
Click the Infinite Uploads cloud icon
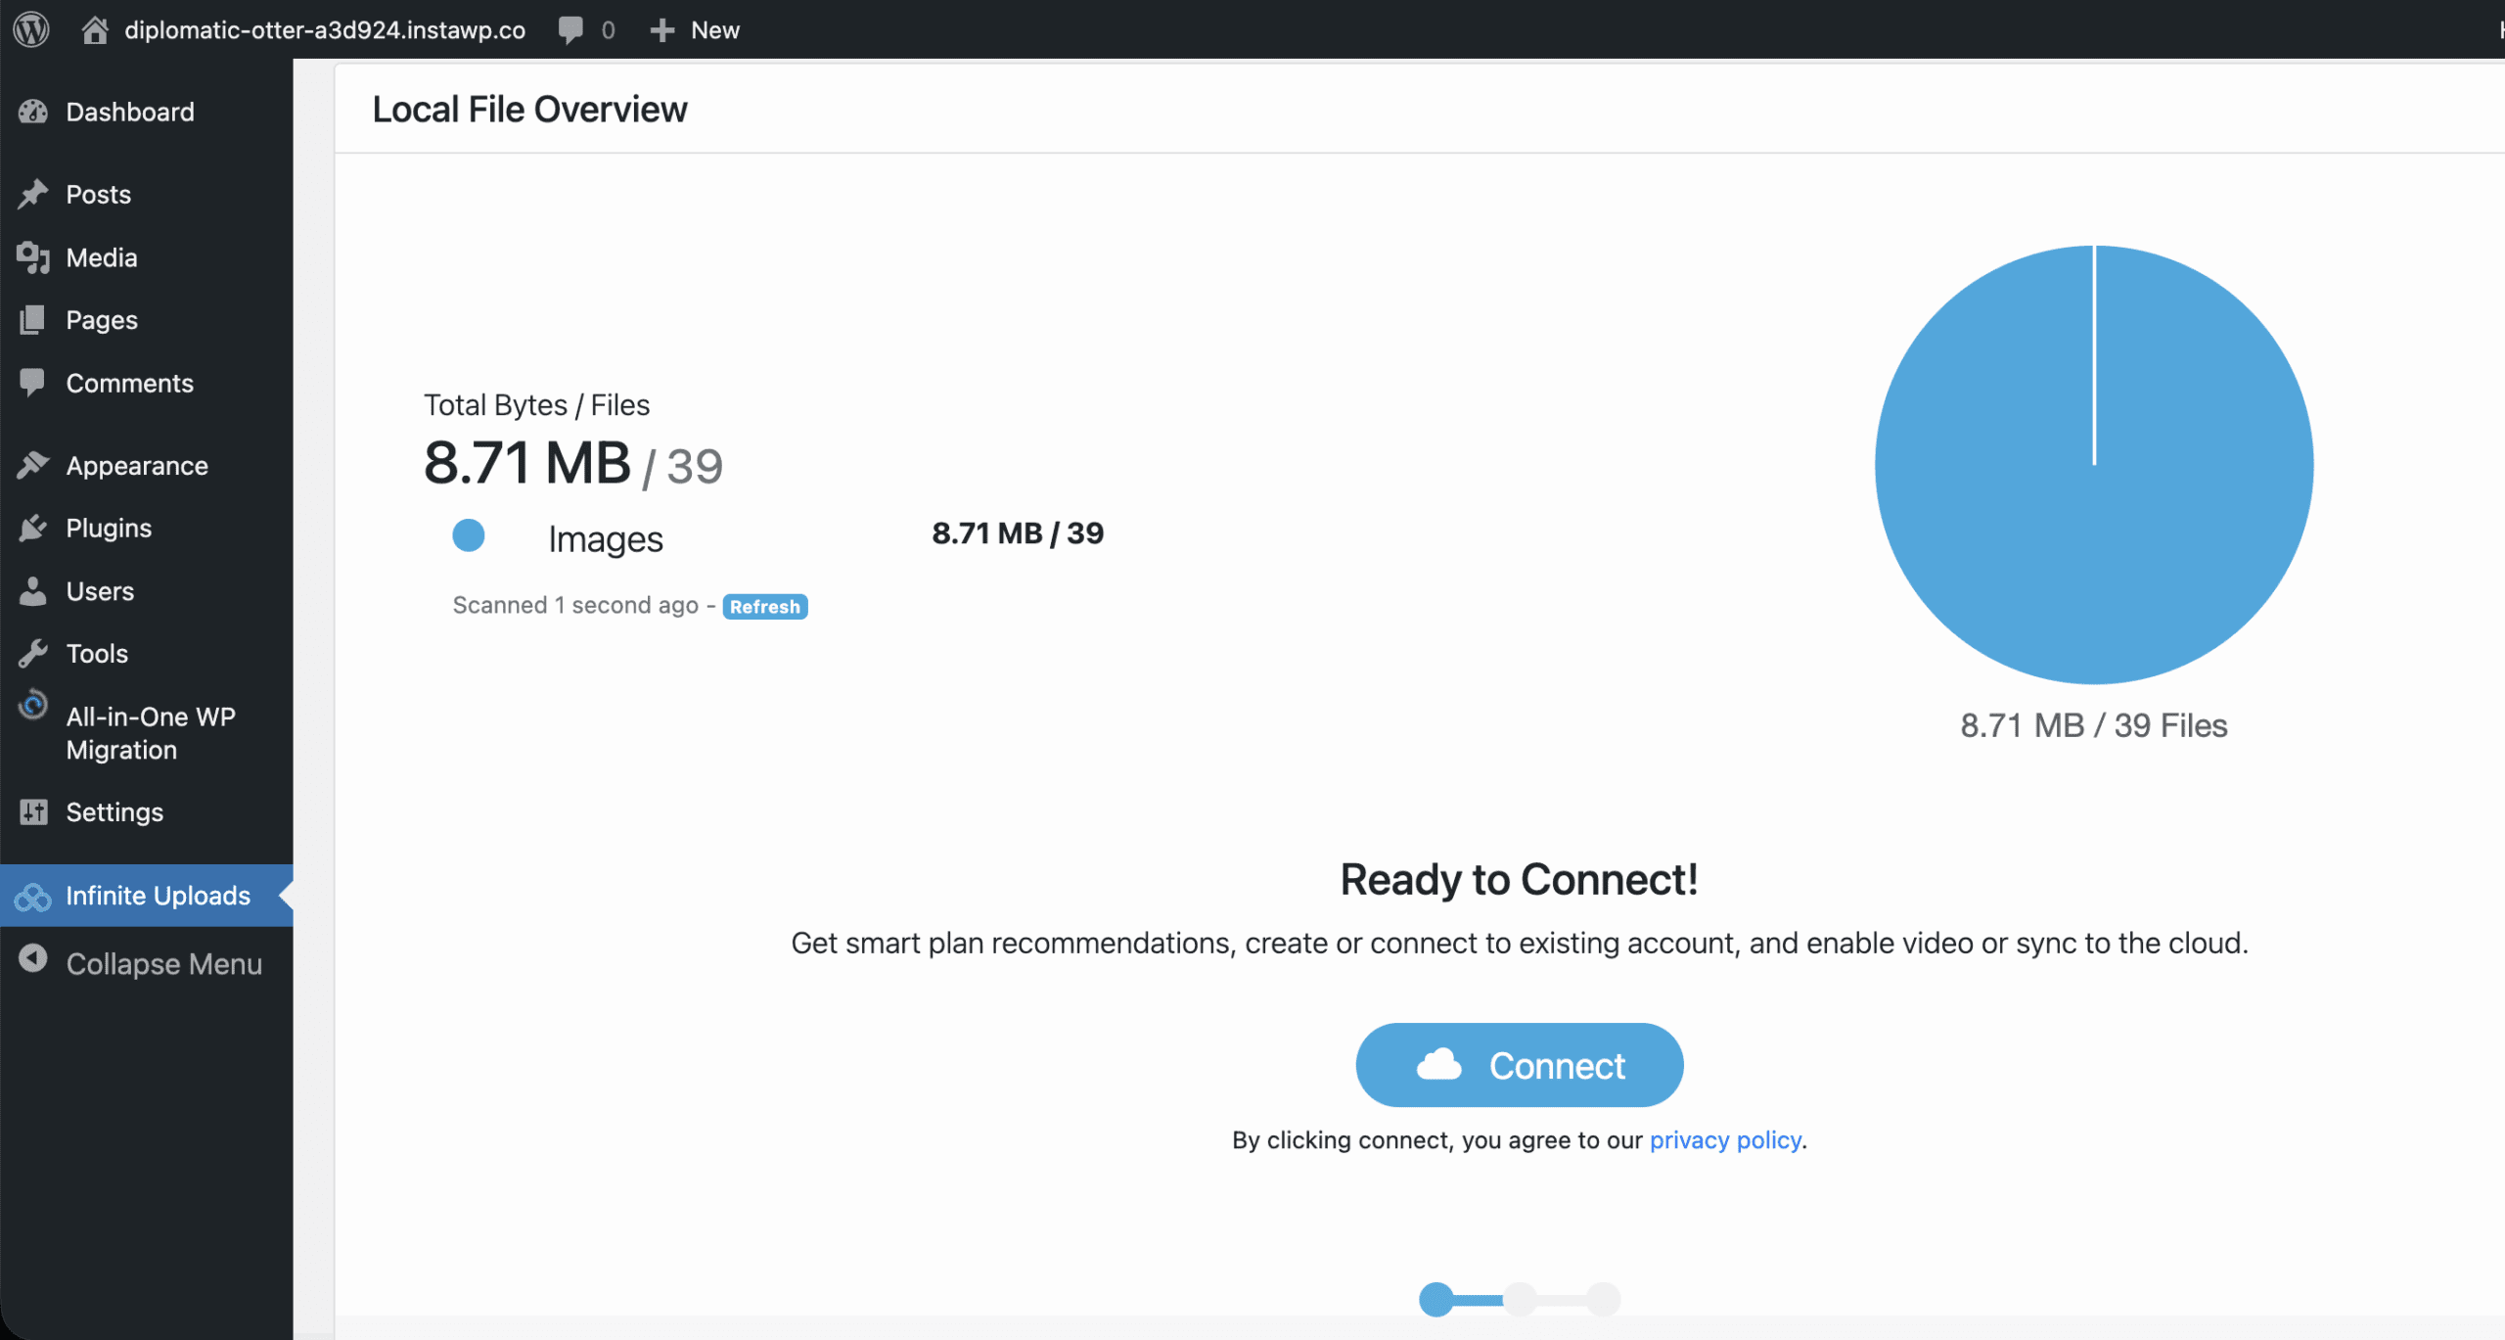[33, 897]
